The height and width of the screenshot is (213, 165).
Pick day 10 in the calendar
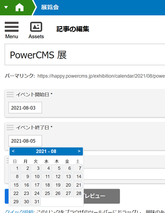pyautogui.click(x=36, y=176)
